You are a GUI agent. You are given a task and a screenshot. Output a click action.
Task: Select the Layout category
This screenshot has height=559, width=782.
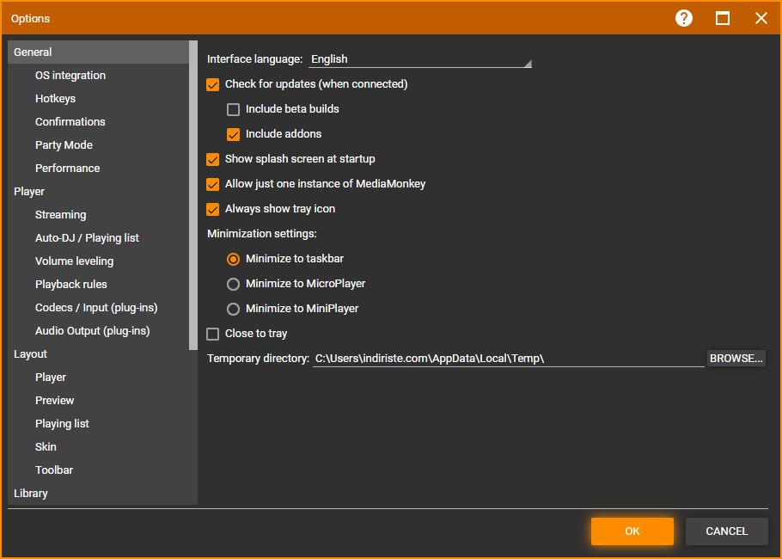click(x=30, y=353)
